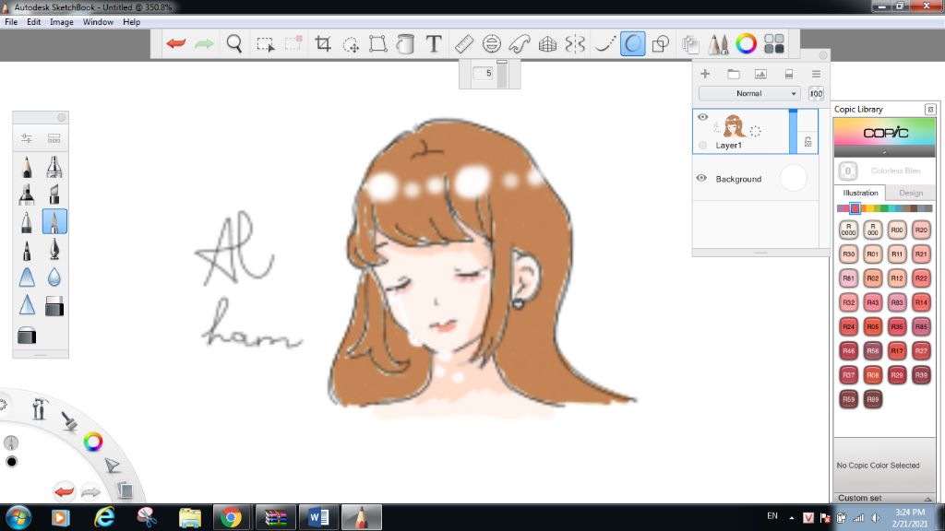Open the Copic Library grid icon
Image resolution: width=945 pixels, height=531 pixels.
click(774, 43)
